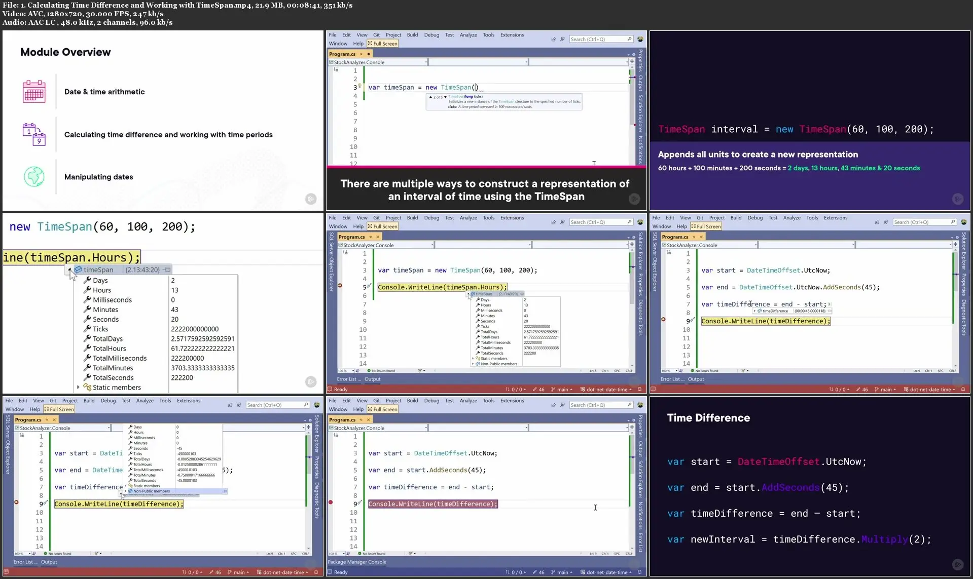The image size is (973, 579).
Task: Show previous overload in the 2 of 5 tooltip
Action: tap(430, 97)
